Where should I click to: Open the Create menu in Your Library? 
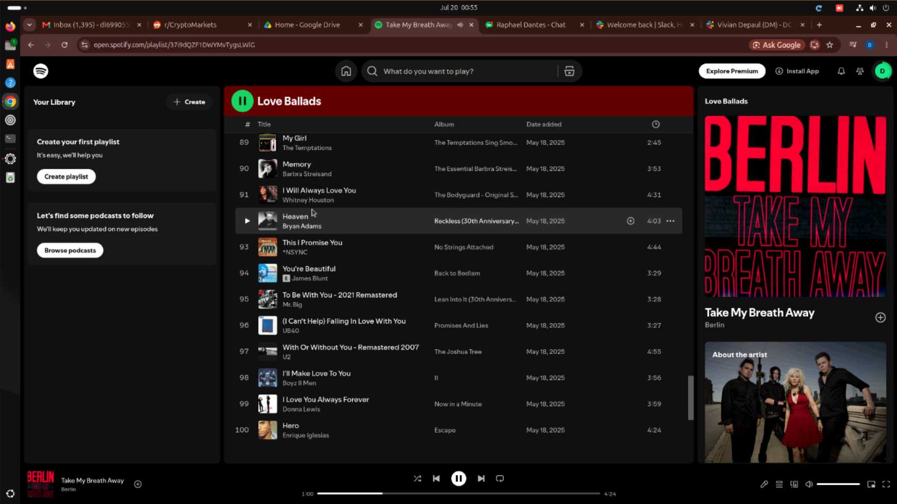pos(189,102)
